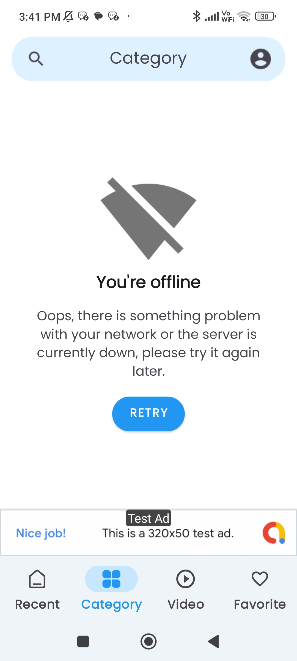297x661 pixels.
Task: Tap the offline no-wifi illustration
Action: point(148,219)
